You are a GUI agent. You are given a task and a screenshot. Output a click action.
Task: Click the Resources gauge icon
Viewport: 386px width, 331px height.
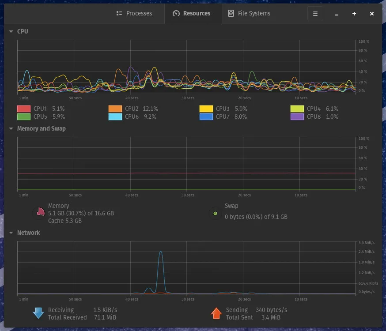tap(176, 13)
